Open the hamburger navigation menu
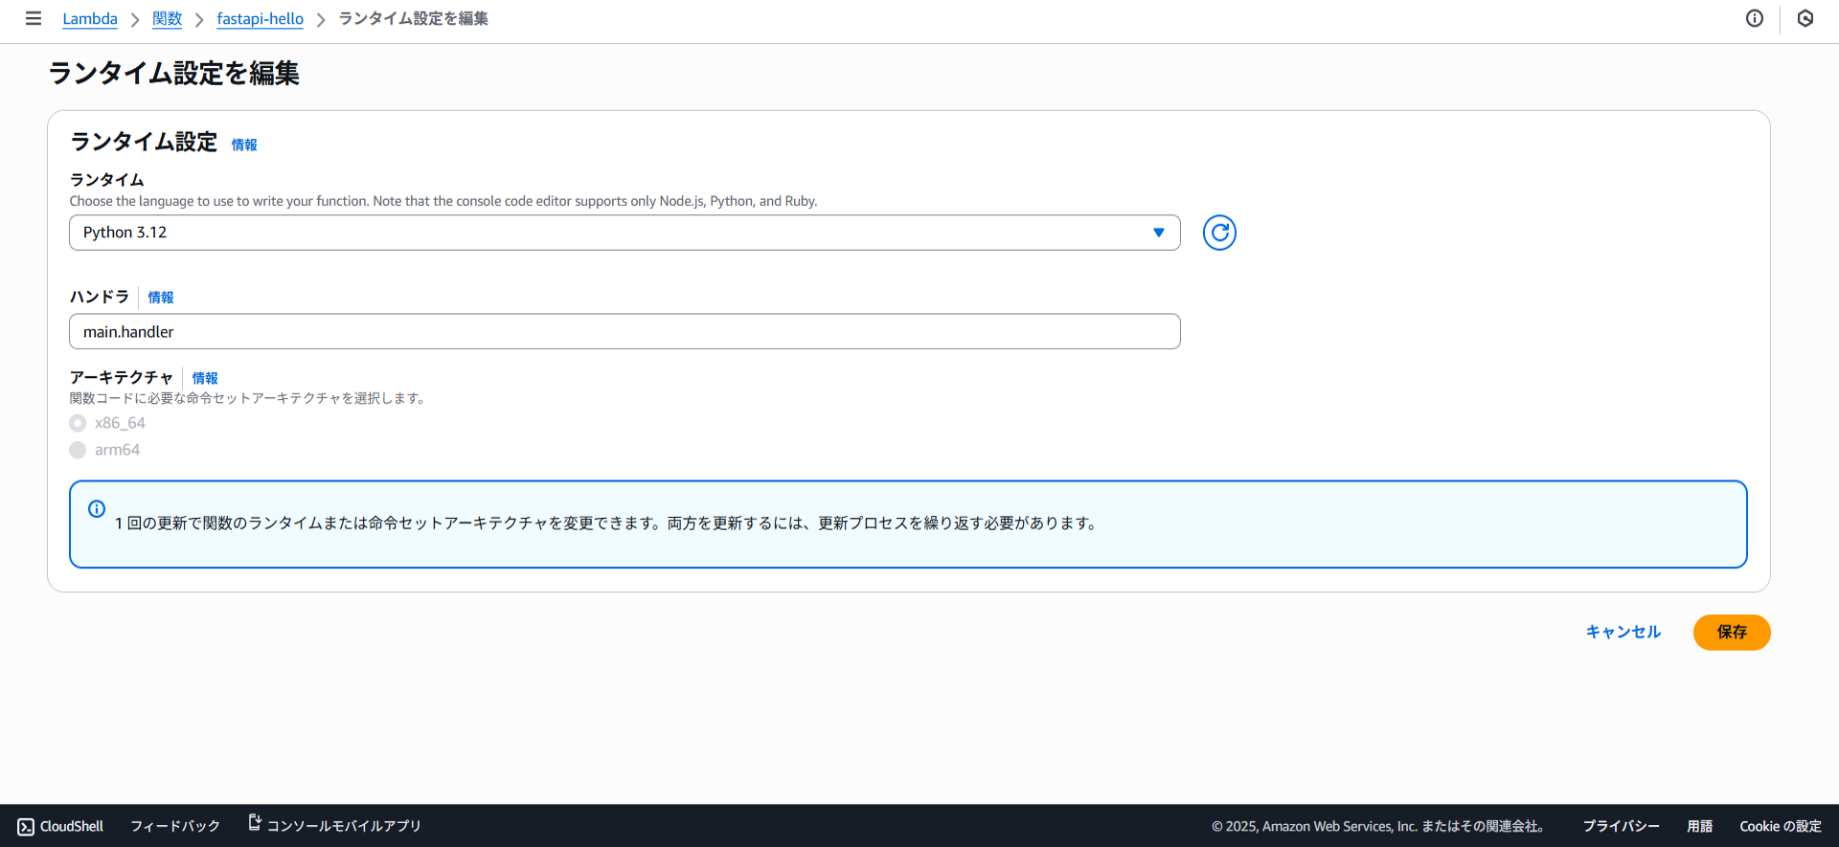Screen dimensions: 1839x847 [34, 18]
